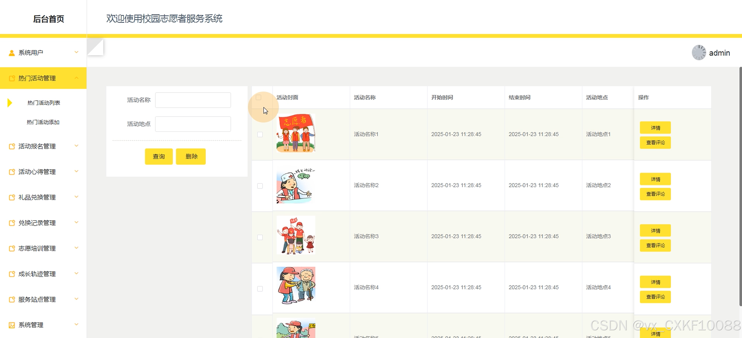742x338 pixels.
Task: Click the 志愿培训管理 sidebar icon
Action: (x=12, y=248)
